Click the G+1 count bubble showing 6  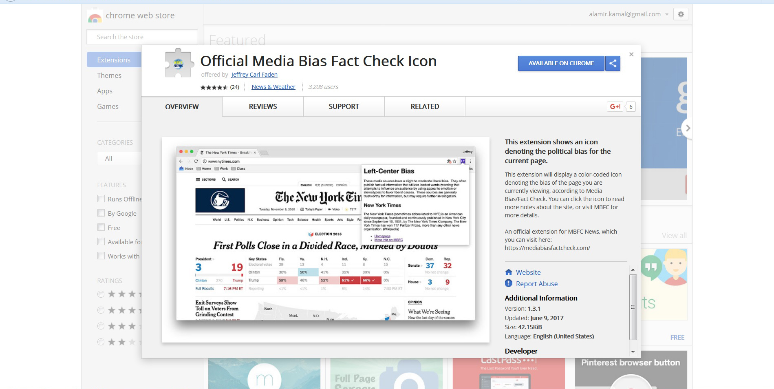click(631, 107)
